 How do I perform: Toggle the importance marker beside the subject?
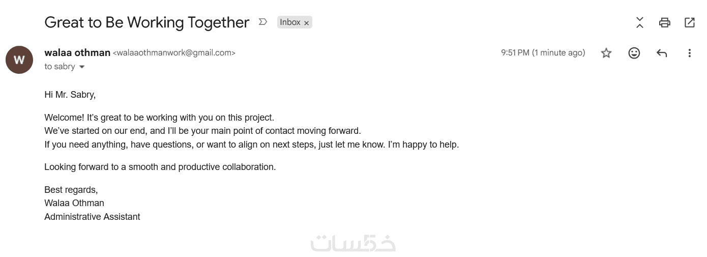coord(263,22)
